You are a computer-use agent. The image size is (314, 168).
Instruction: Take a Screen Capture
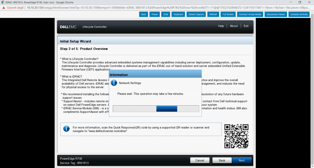(x=196, y=14)
